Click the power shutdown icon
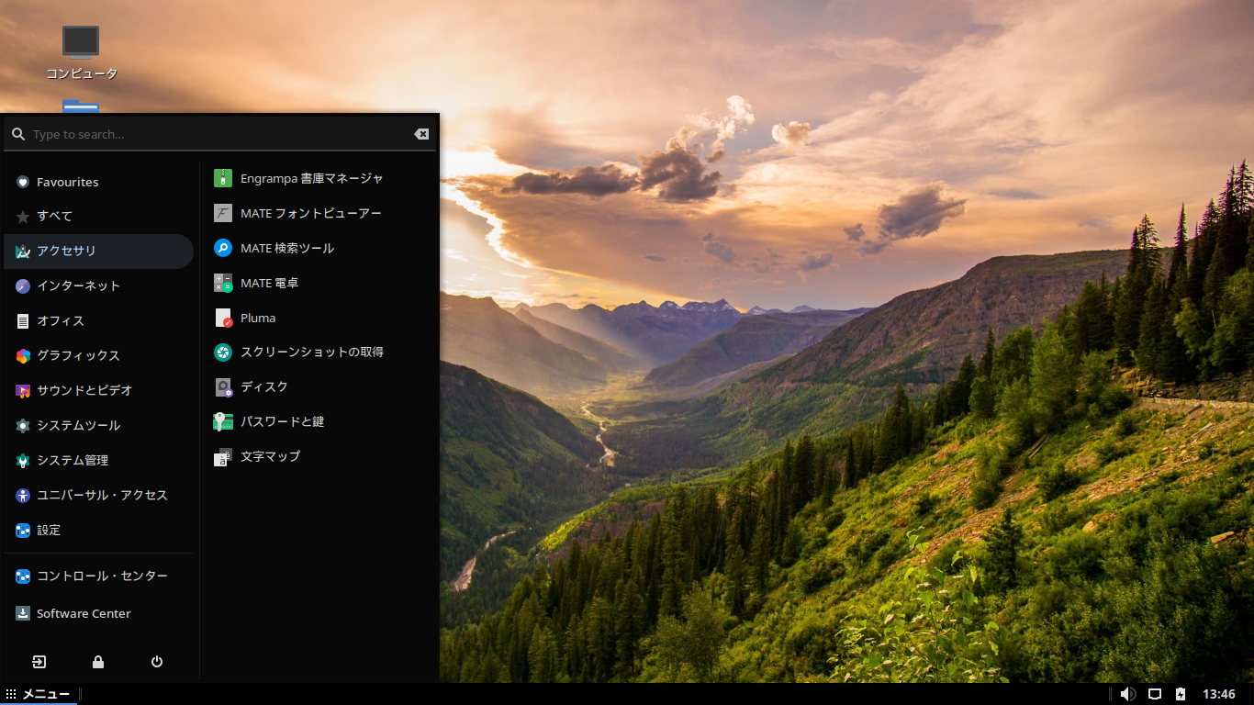The width and height of the screenshot is (1254, 705). [157, 662]
